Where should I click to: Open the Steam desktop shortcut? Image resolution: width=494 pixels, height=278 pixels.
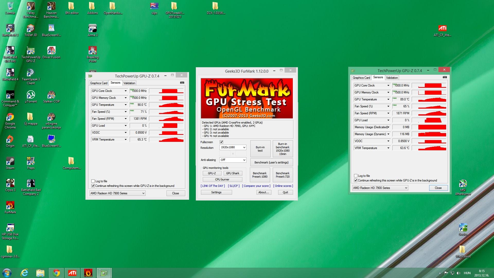click(10, 163)
